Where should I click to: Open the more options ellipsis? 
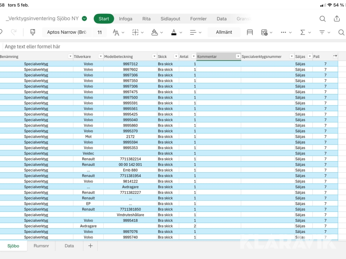[284, 32]
